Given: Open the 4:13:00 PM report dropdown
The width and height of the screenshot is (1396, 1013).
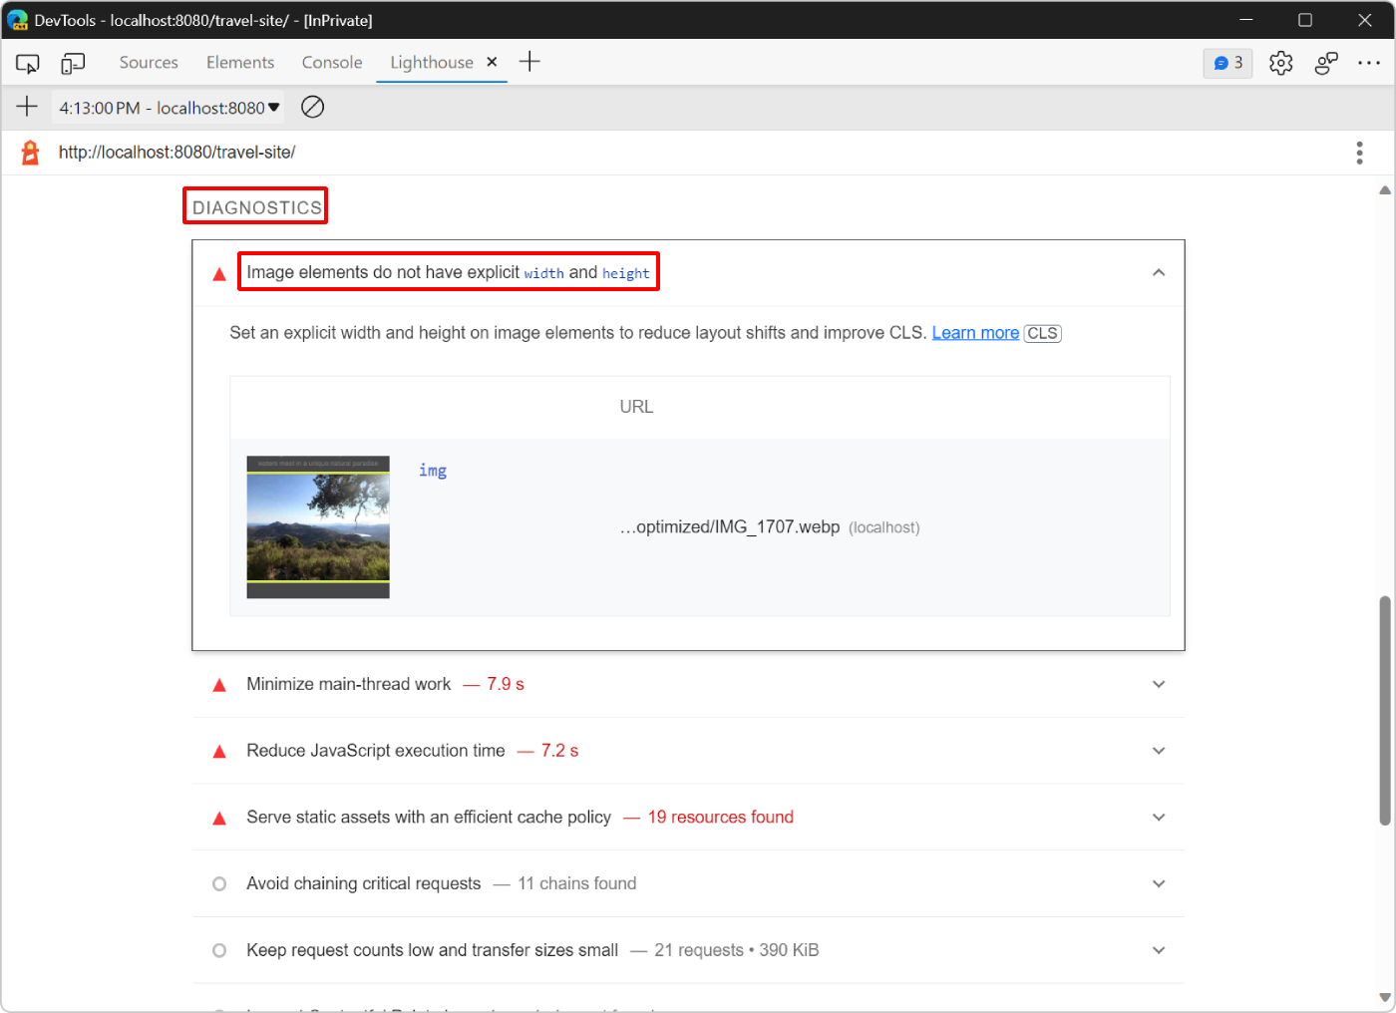Looking at the screenshot, I should [168, 107].
